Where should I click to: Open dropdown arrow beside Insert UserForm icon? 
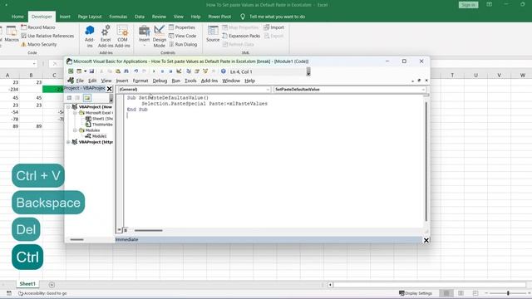tap(85, 71)
